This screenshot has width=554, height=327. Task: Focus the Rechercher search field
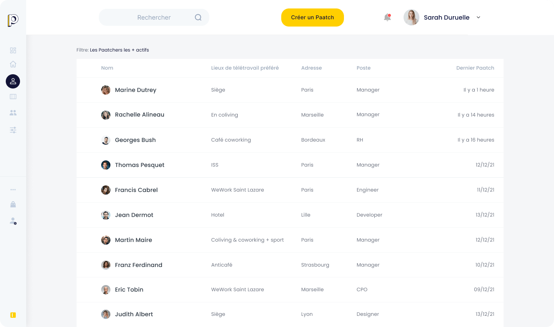pos(154,17)
